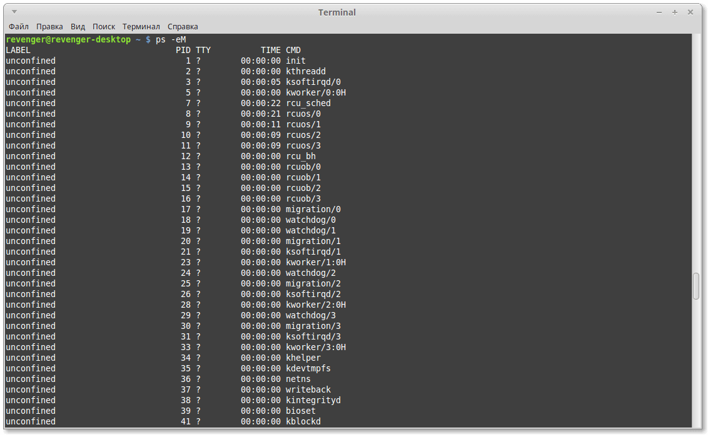
Task: Click the Terminal window title text
Action: pyautogui.click(x=337, y=12)
